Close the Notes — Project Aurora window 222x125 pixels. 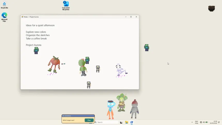pyautogui.click(x=136, y=17)
